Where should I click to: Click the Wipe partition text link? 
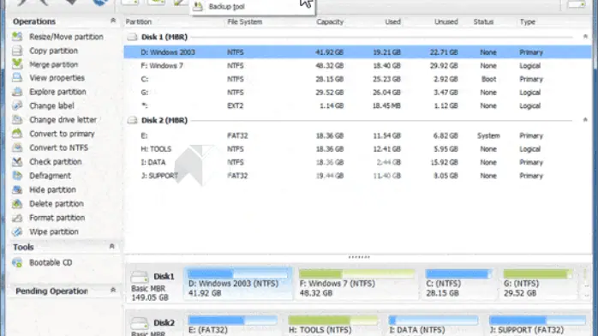pyautogui.click(x=54, y=231)
